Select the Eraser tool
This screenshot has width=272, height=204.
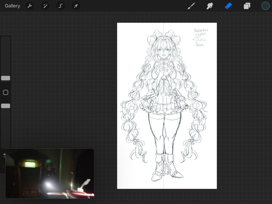click(x=228, y=6)
